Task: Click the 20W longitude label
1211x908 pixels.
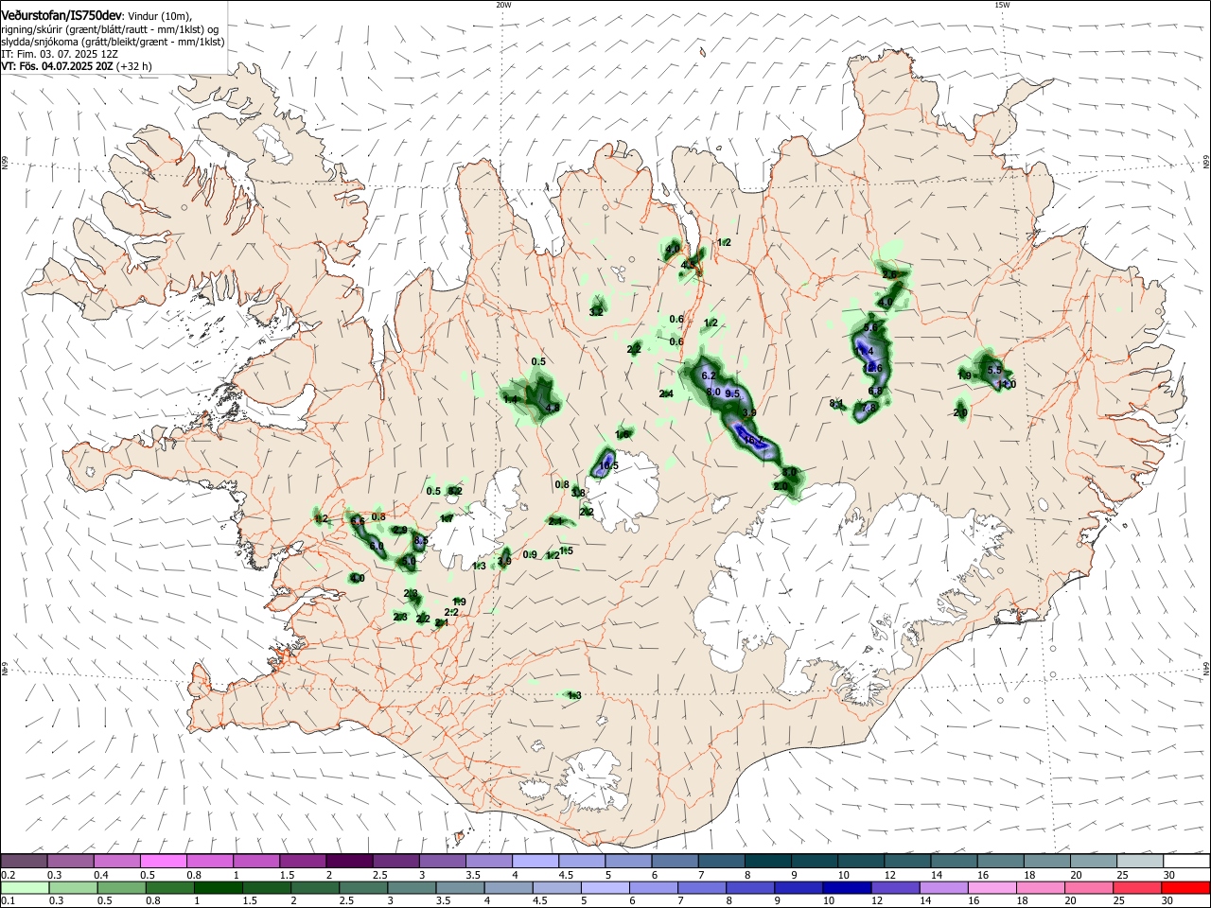Action: pos(503,5)
